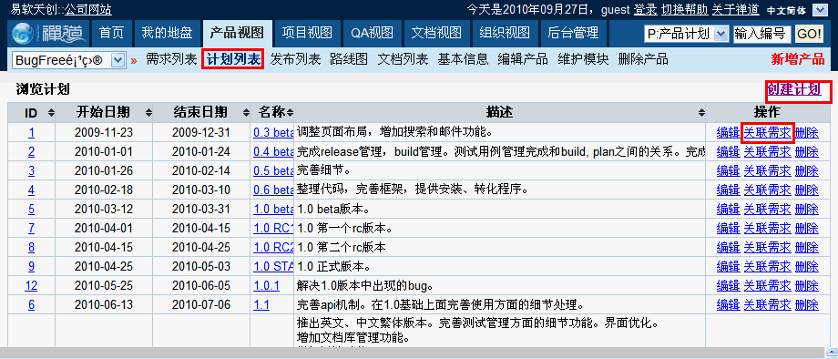Open 需求列表 submenu item
The height and width of the screenshot is (359, 838).
[x=171, y=59]
